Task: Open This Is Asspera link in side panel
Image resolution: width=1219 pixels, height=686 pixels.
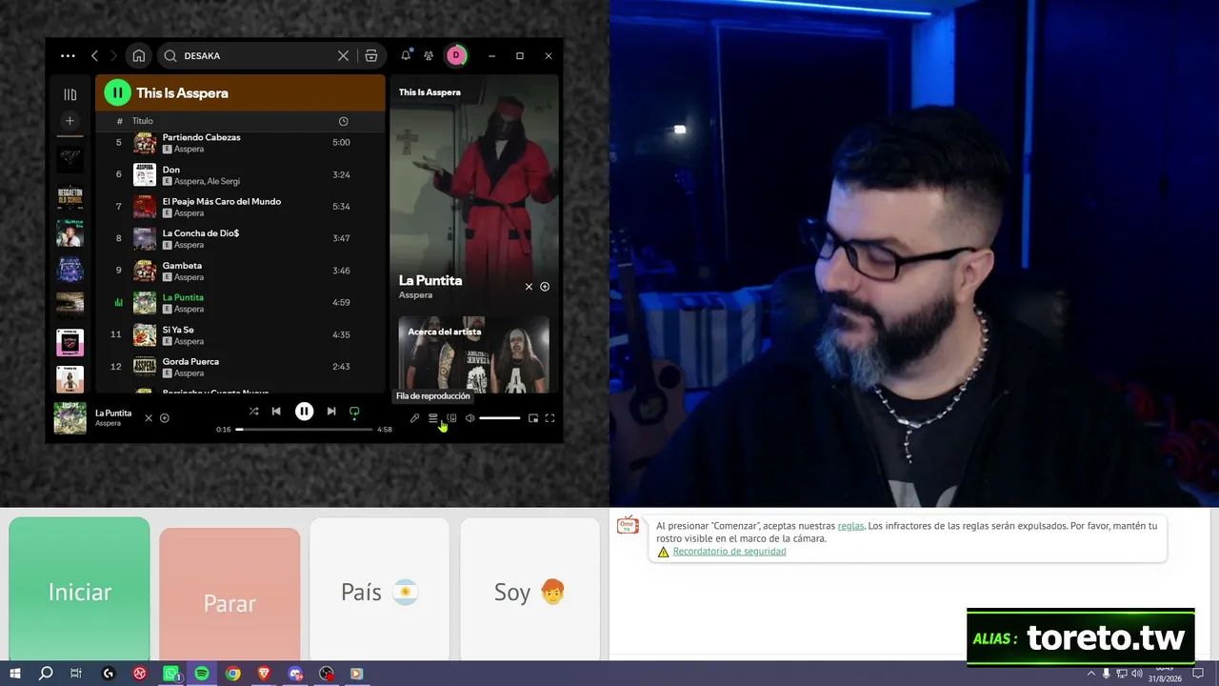Action: point(430,92)
